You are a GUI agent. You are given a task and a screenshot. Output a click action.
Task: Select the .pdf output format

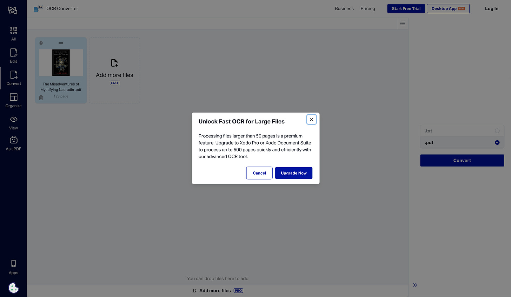[x=462, y=142]
